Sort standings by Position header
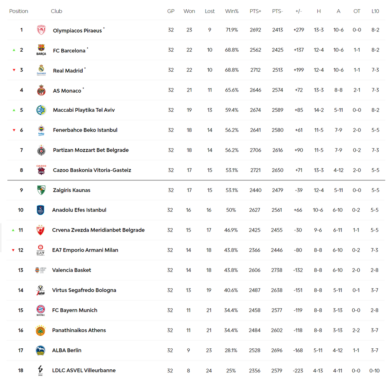Screen dimensions: 388x379 click(x=19, y=11)
